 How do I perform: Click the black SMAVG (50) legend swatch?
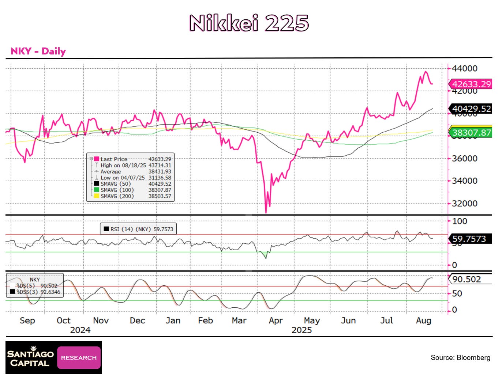[x=97, y=184]
